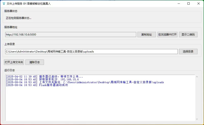Click the '正在检测服务器状态...' status text
204x125 pixels.
pyautogui.click(x=19, y=18)
